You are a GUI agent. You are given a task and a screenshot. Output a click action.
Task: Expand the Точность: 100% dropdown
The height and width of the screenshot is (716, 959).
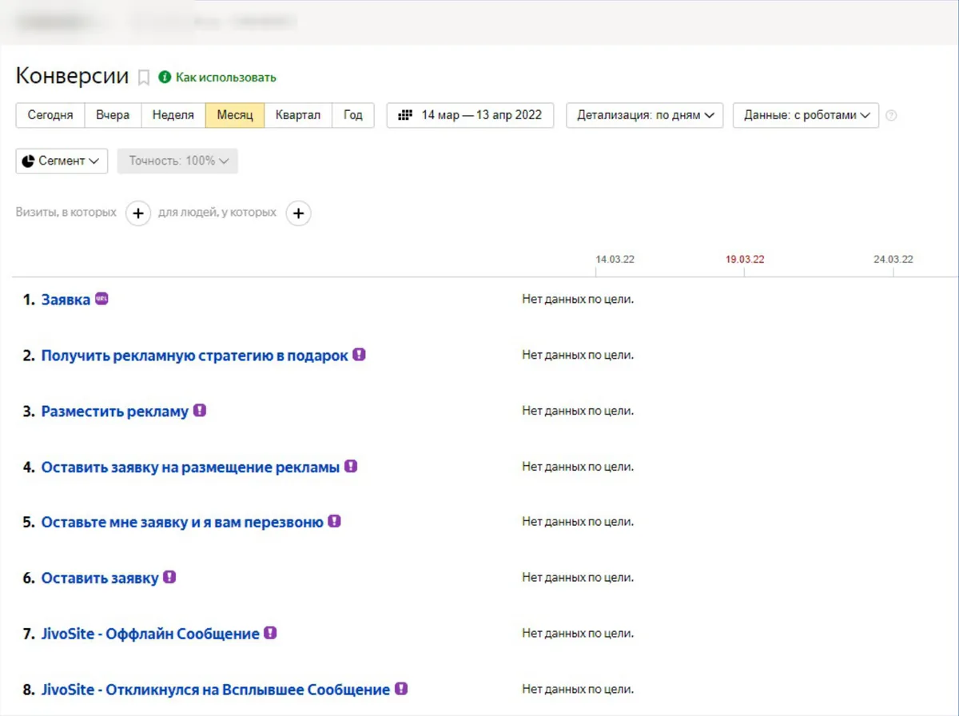coord(177,161)
